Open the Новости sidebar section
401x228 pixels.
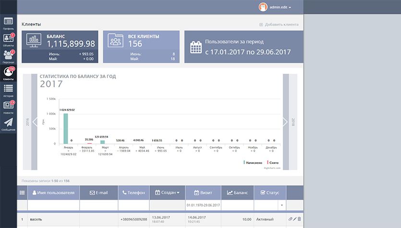[x=9, y=108]
